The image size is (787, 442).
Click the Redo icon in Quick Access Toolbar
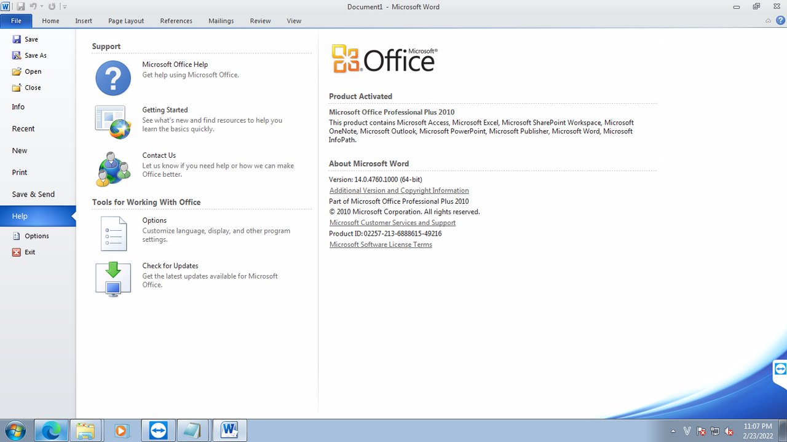click(52, 7)
